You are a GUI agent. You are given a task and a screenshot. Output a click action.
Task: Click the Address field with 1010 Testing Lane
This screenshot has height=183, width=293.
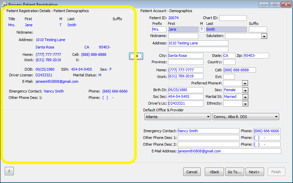click(198, 43)
